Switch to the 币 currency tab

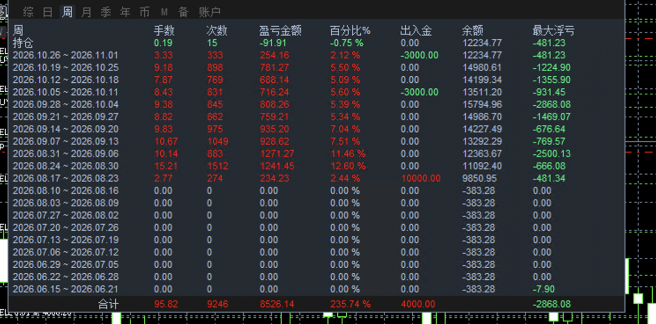click(x=144, y=11)
